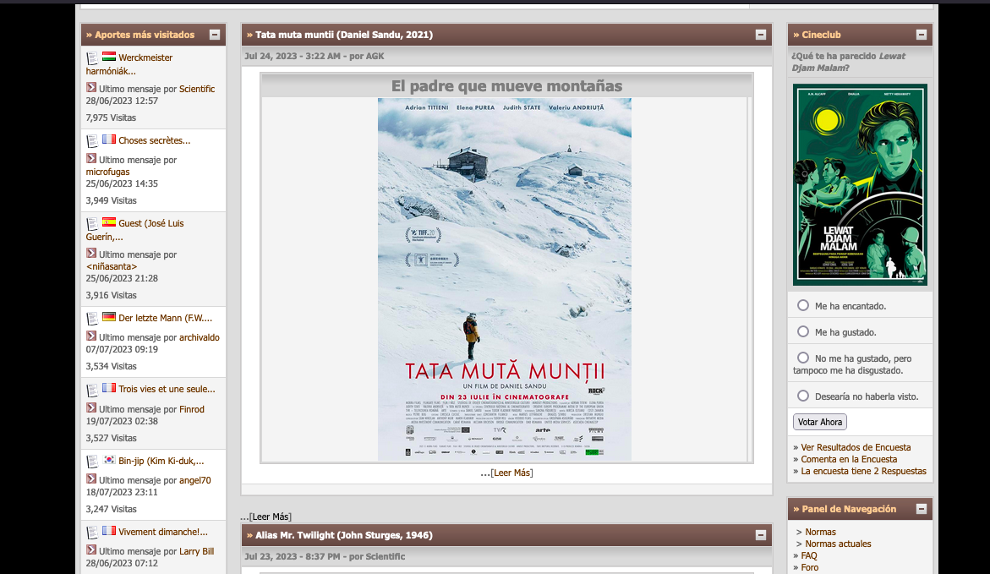Click last-message arrow icon before Finrod
The width and height of the screenshot is (990, 574).
coord(91,408)
